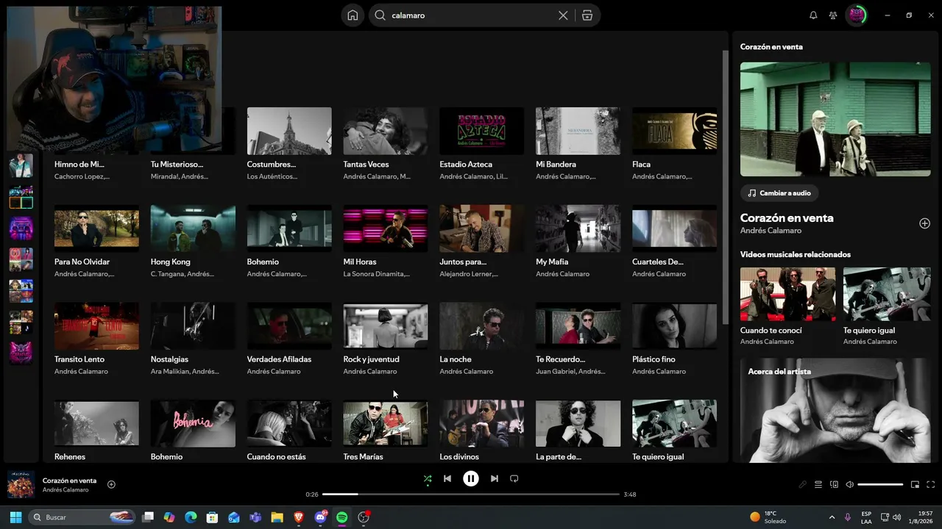Screen dimensions: 942x529
Task: Select the 'My Mafia' video thumbnail
Action: click(578, 228)
